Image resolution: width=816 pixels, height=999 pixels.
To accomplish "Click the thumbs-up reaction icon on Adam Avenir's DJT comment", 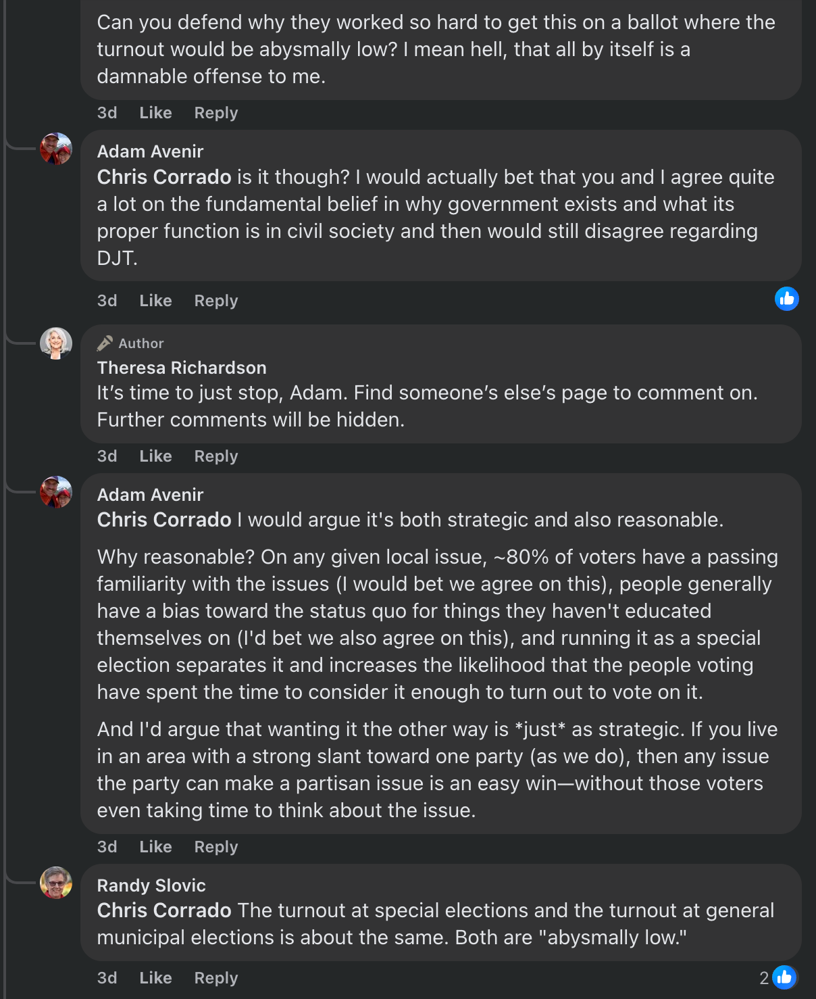I will tap(786, 298).
